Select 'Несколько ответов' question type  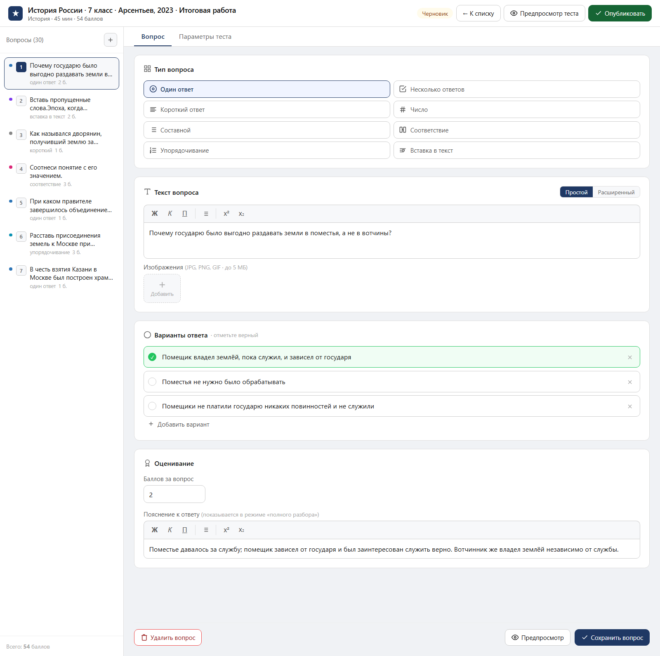pyautogui.click(x=516, y=89)
